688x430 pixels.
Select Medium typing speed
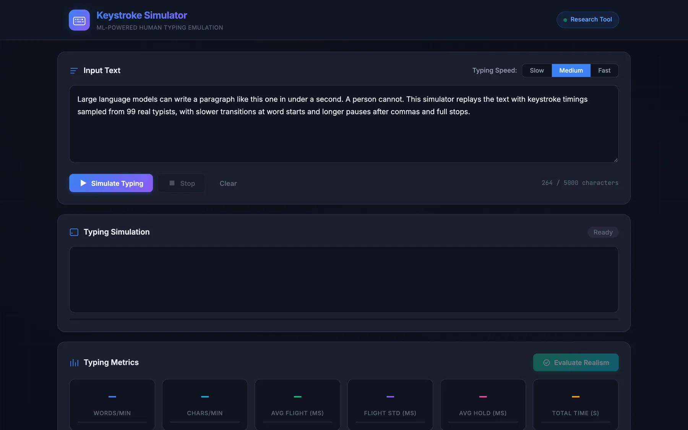tap(571, 70)
